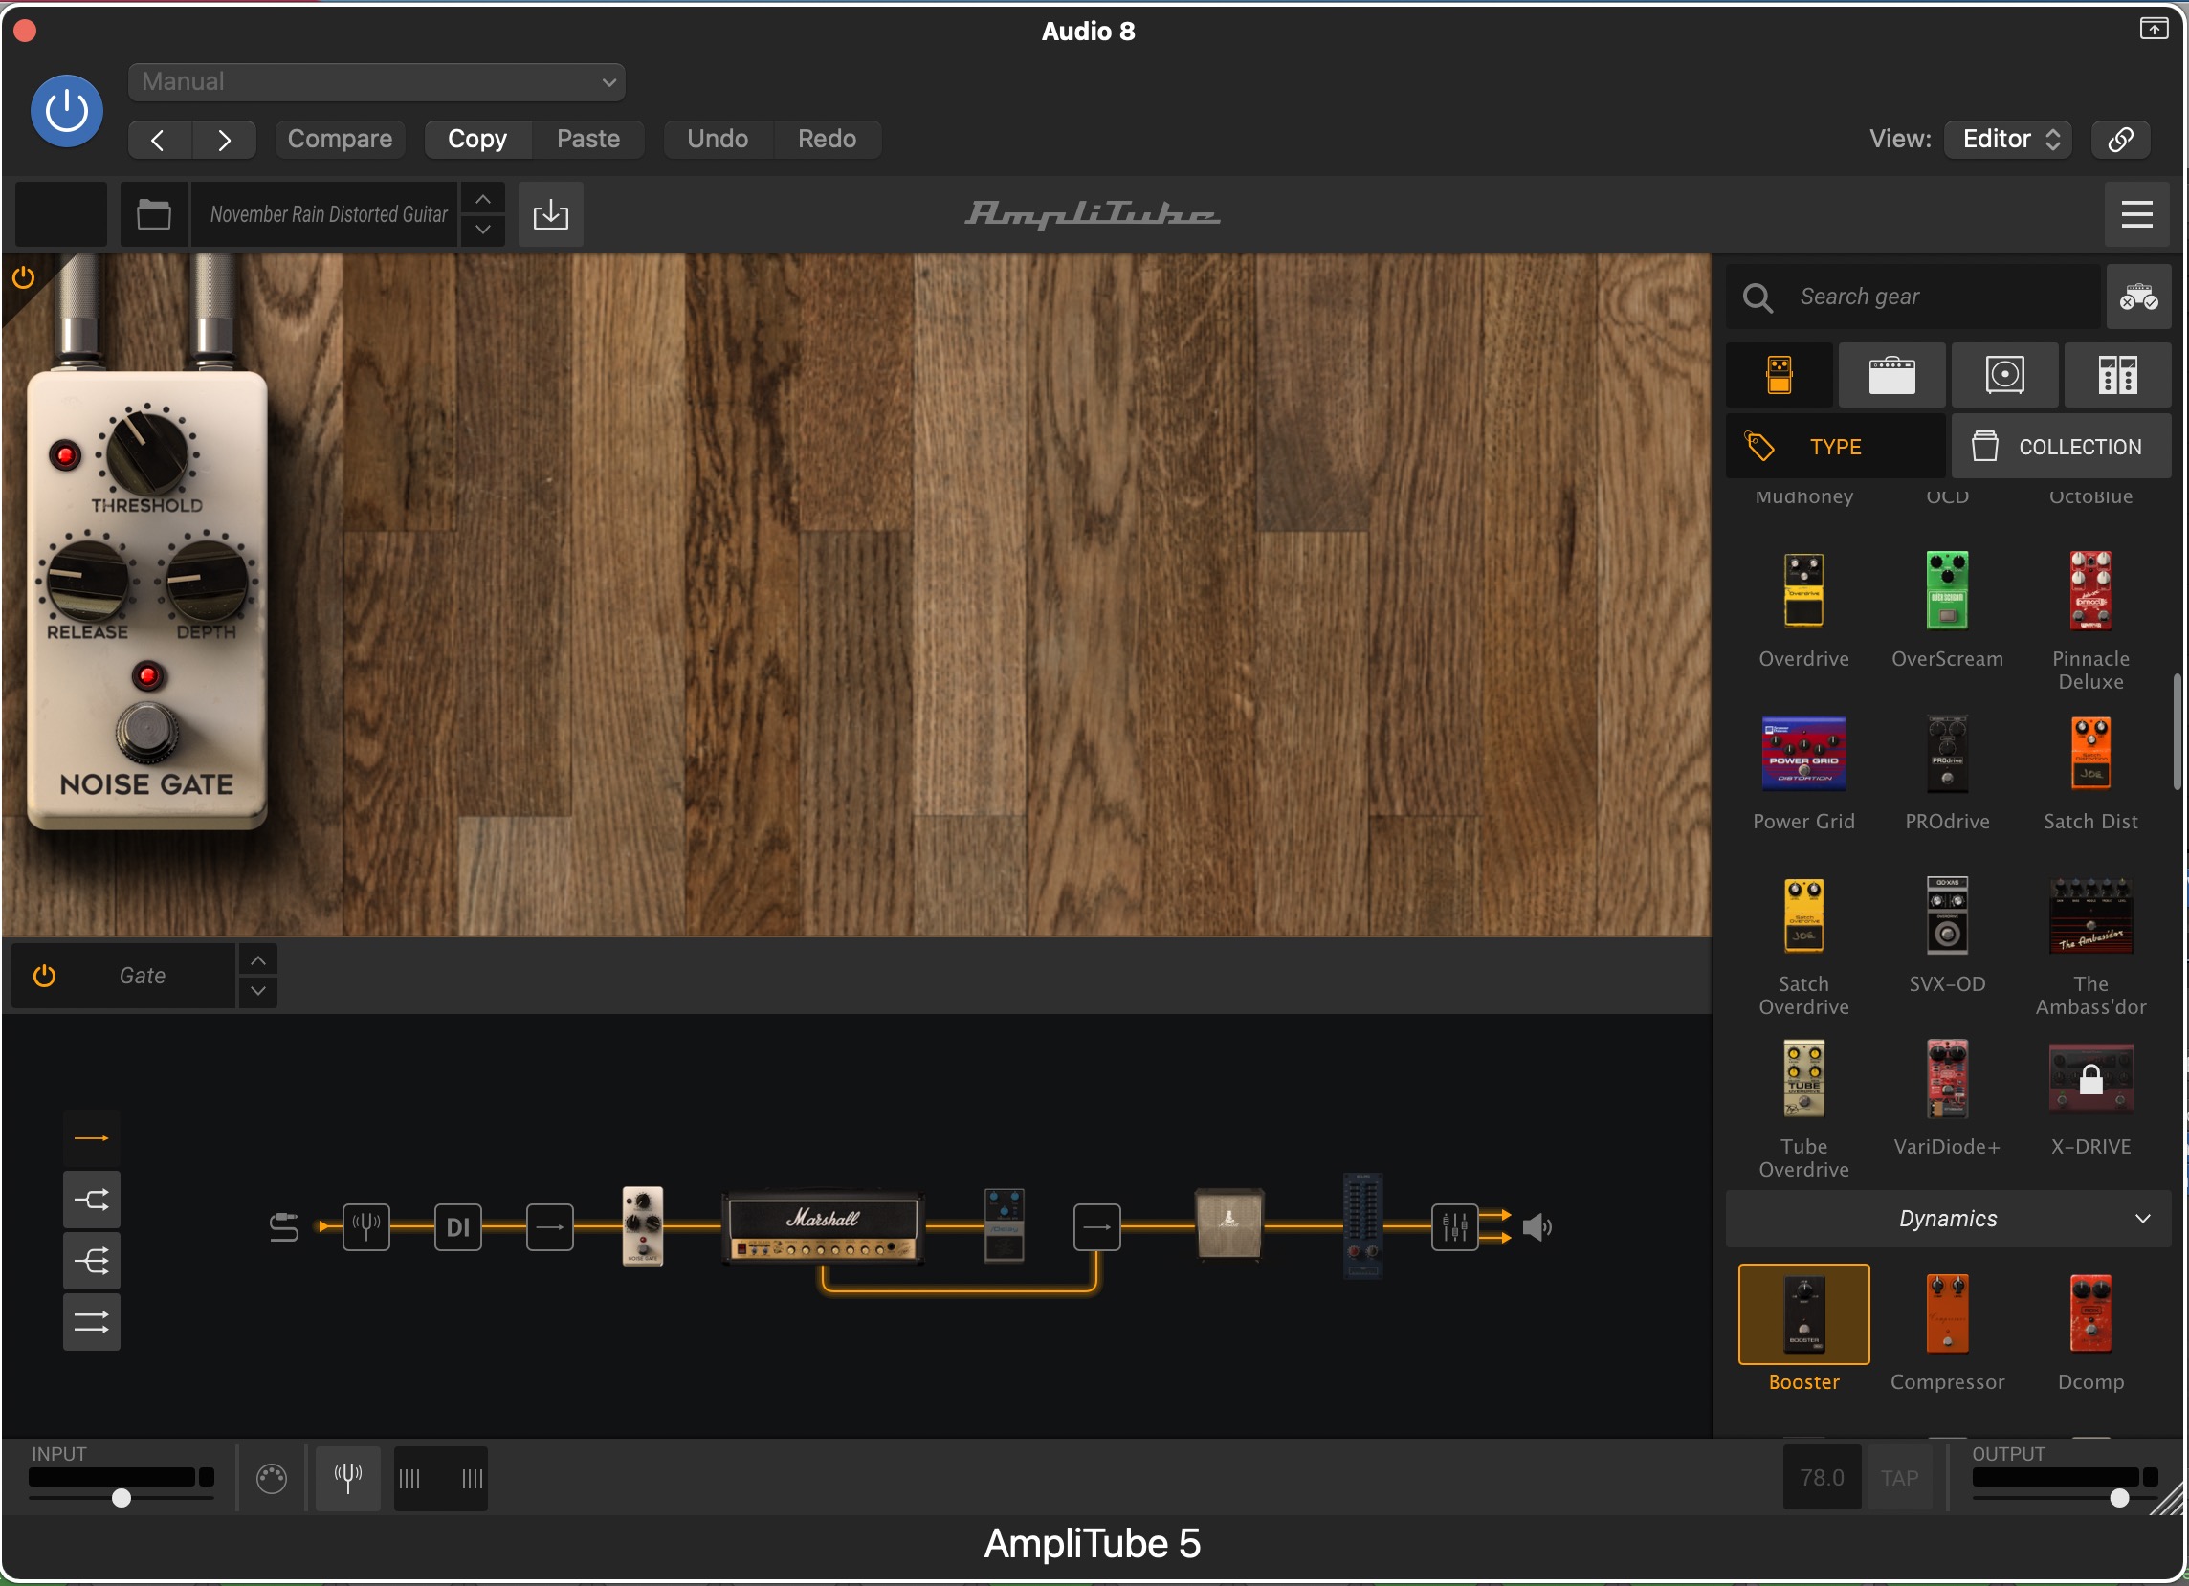The height and width of the screenshot is (1586, 2189).
Task: Click the Search gear field
Action: coord(1913,297)
